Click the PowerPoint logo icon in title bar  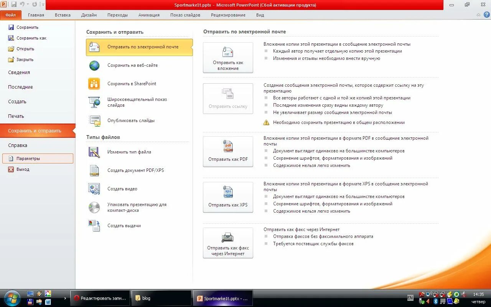coord(4,5)
